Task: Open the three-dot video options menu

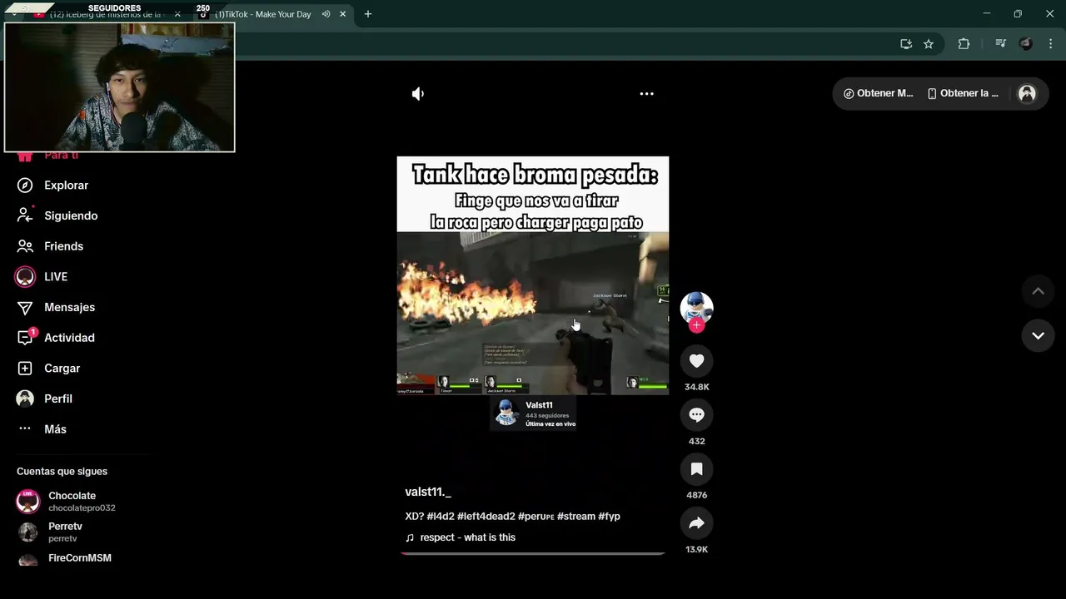Action: 646,94
